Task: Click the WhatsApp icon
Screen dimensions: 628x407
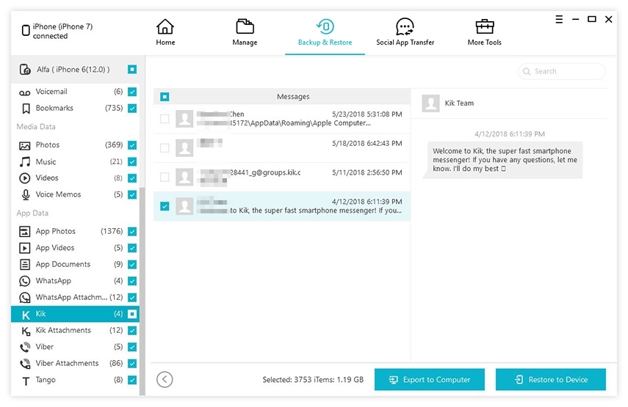Action: click(x=25, y=281)
